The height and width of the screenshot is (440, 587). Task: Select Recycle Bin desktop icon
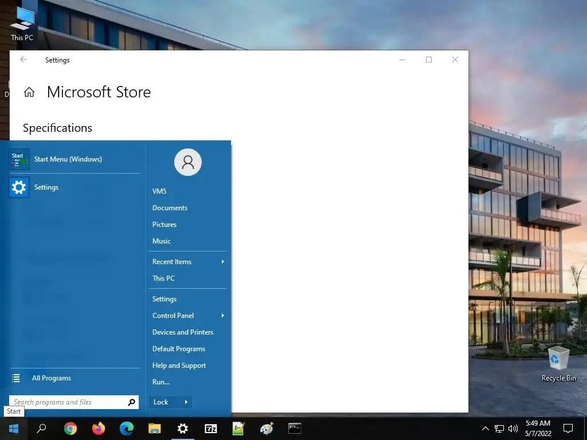pyautogui.click(x=558, y=364)
